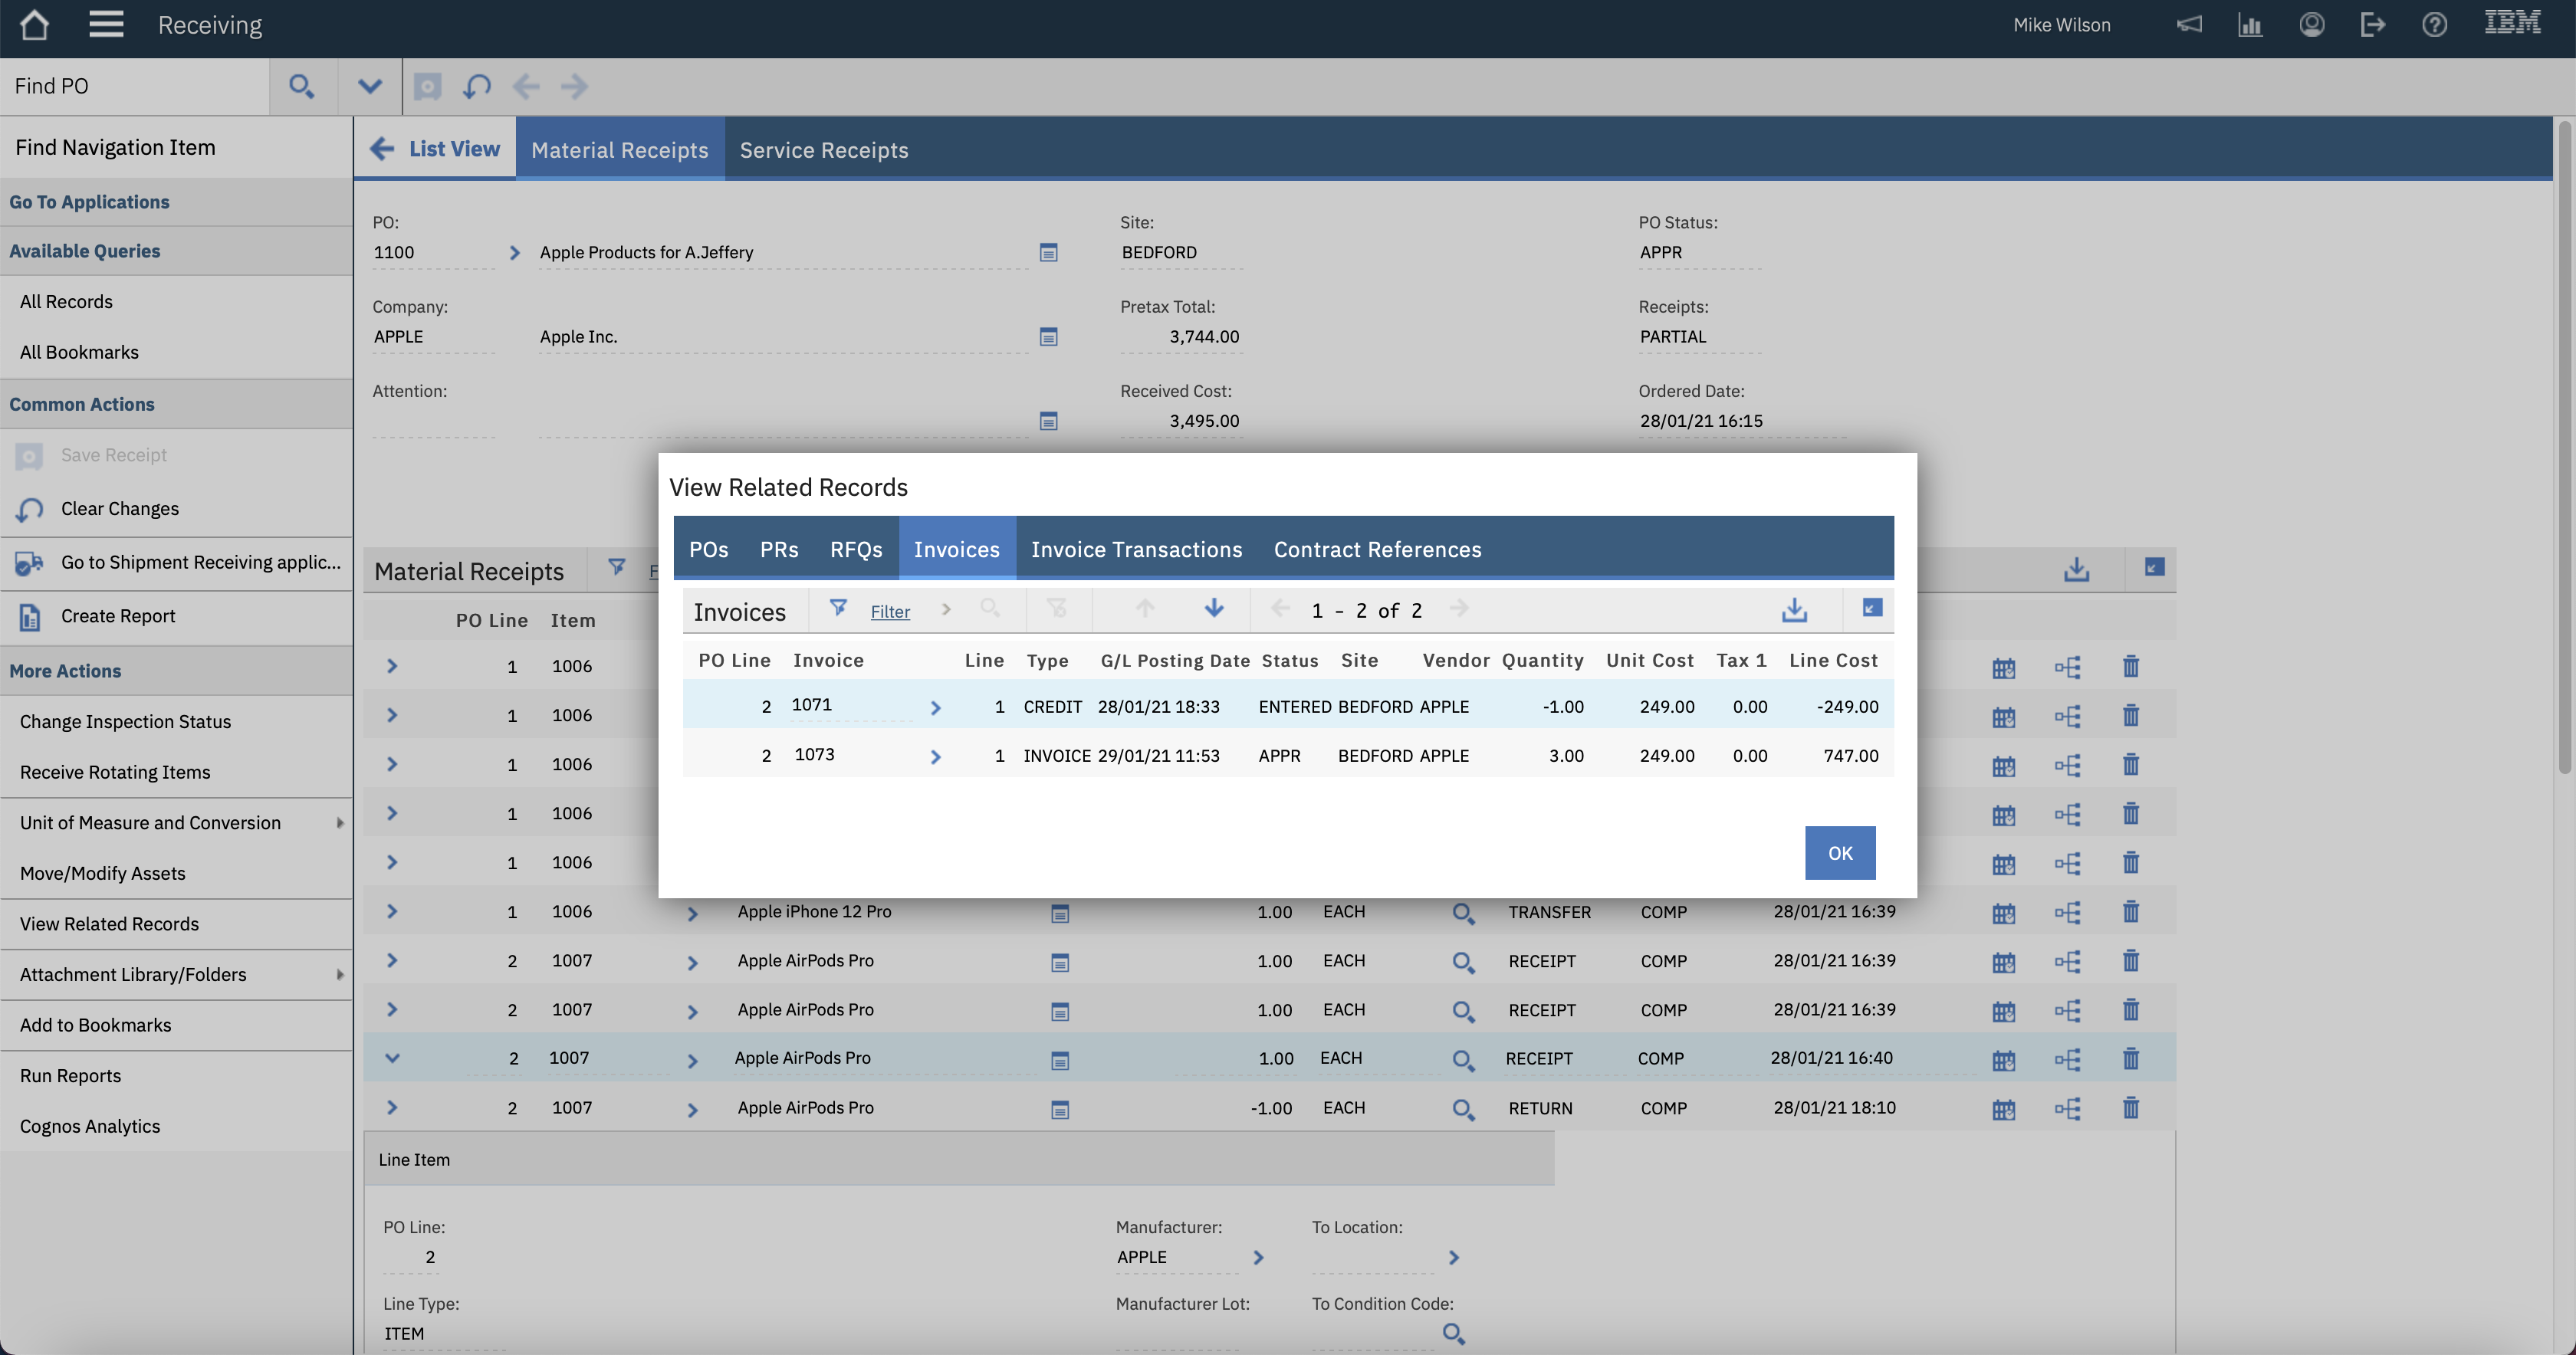Toggle the clear filter icon in Invoices toolbar
Image resolution: width=2576 pixels, height=1355 pixels.
pos(1058,609)
